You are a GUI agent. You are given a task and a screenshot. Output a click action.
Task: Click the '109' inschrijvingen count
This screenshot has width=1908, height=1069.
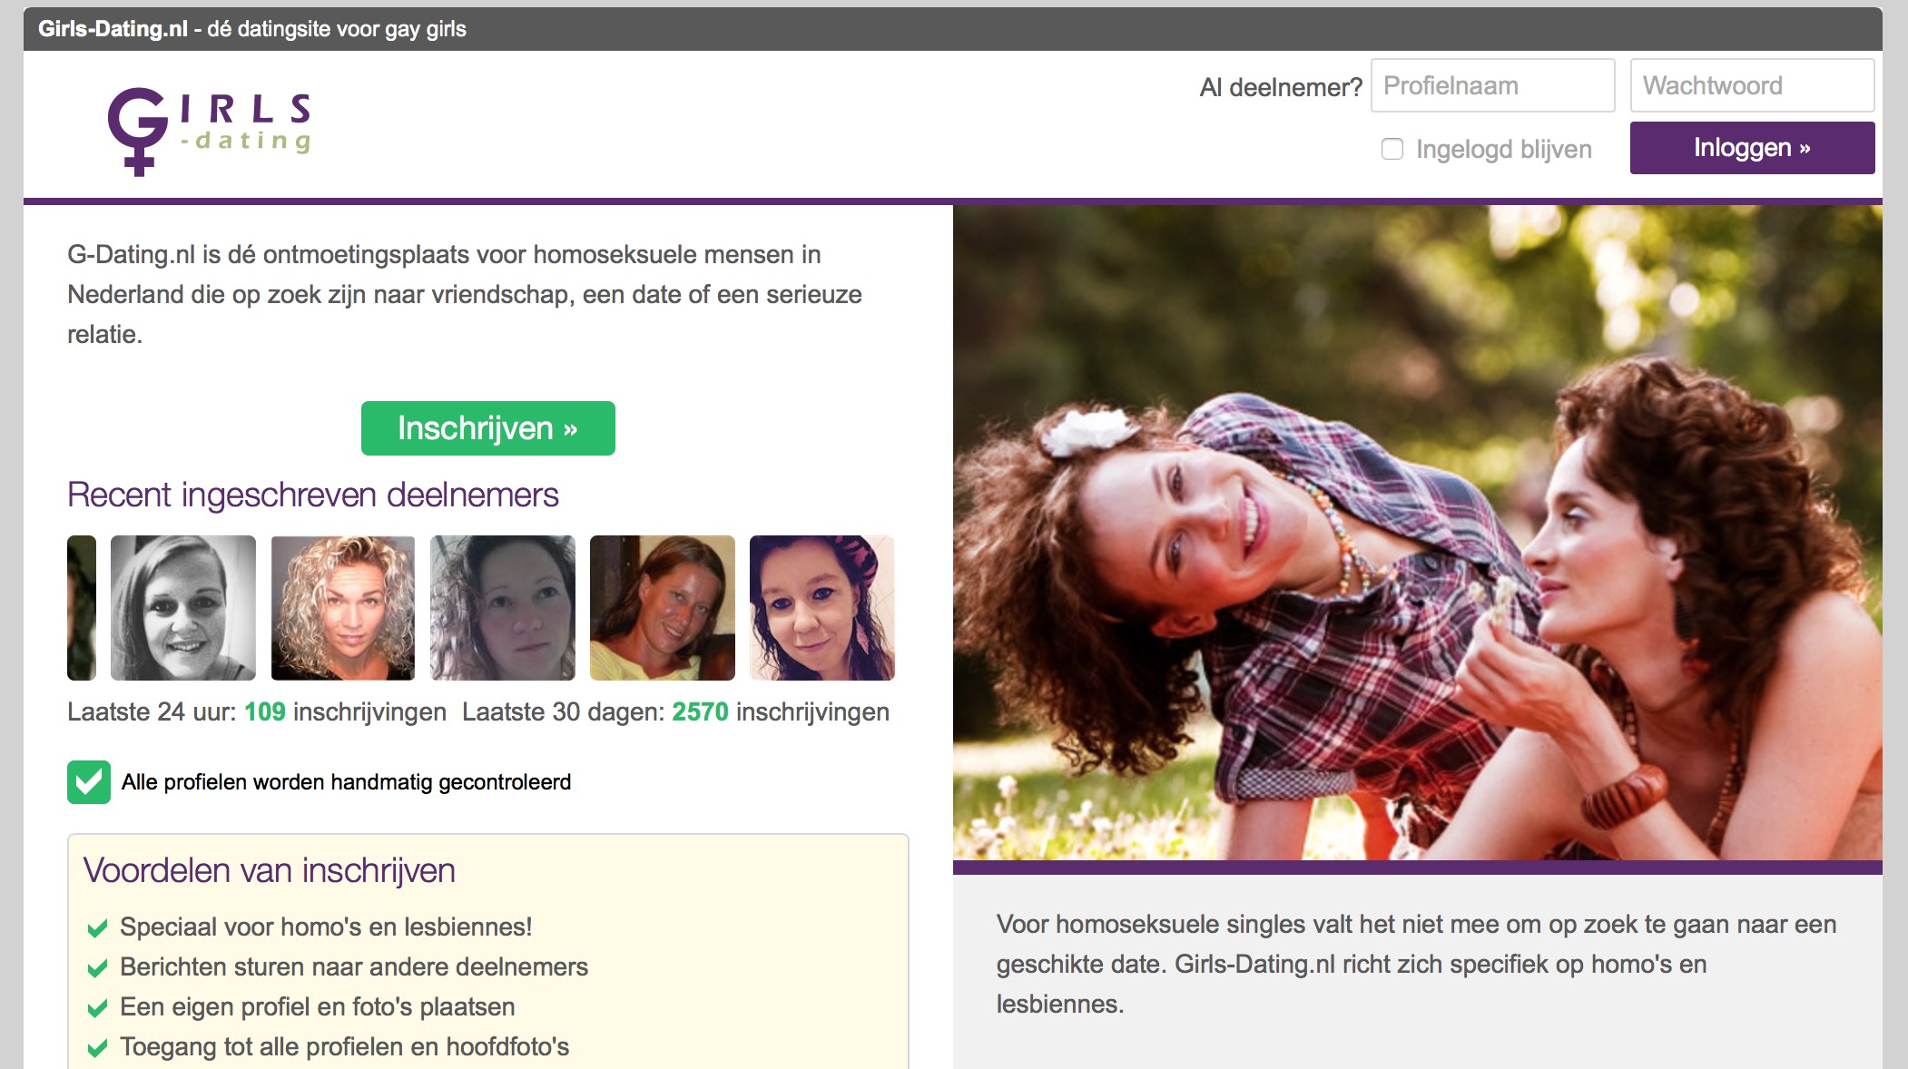coord(265,711)
